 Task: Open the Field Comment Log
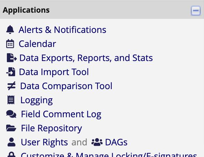click(61, 114)
